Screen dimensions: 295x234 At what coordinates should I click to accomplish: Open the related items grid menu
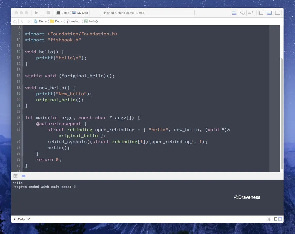(x=15, y=21)
